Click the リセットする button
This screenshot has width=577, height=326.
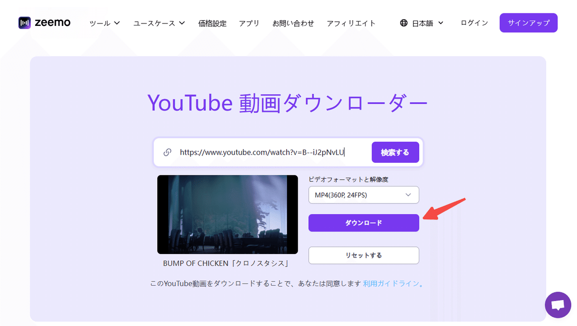coord(364,255)
